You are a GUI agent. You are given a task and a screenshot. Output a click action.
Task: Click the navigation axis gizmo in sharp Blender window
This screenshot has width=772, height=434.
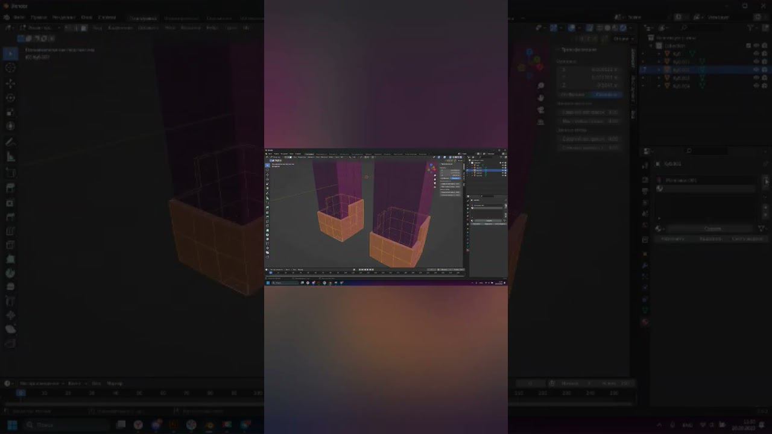tap(432, 168)
